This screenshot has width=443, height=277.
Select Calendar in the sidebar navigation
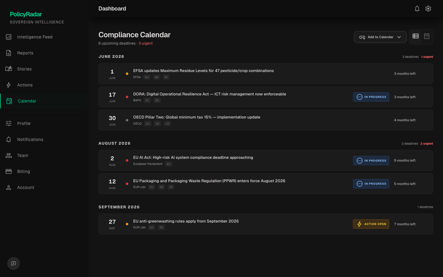(x=27, y=101)
